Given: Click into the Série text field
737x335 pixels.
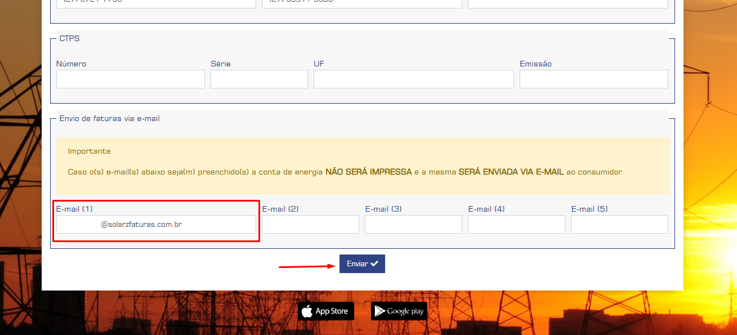Looking at the screenshot, I should pyautogui.click(x=259, y=79).
